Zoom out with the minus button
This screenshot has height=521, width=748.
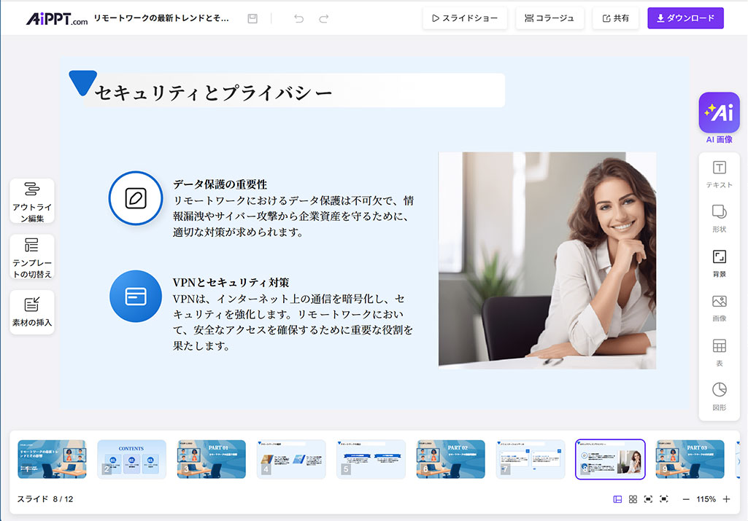tap(685, 499)
